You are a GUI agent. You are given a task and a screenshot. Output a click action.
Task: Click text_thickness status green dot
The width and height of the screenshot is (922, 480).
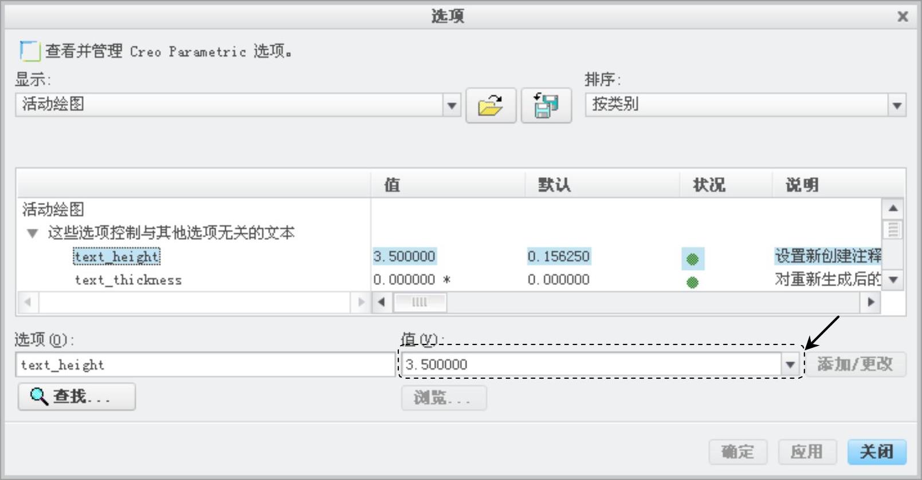pyautogui.click(x=692, y=282)
